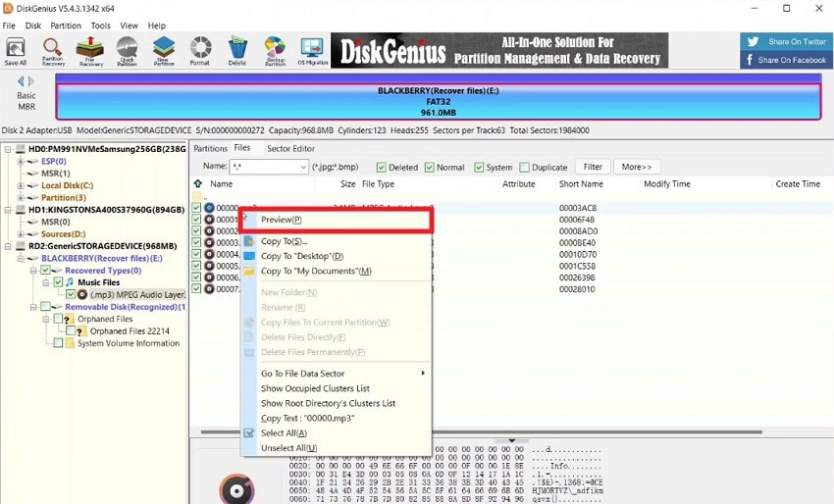
Task: Expand the Sources(D:) node
Action: (21, 234)
